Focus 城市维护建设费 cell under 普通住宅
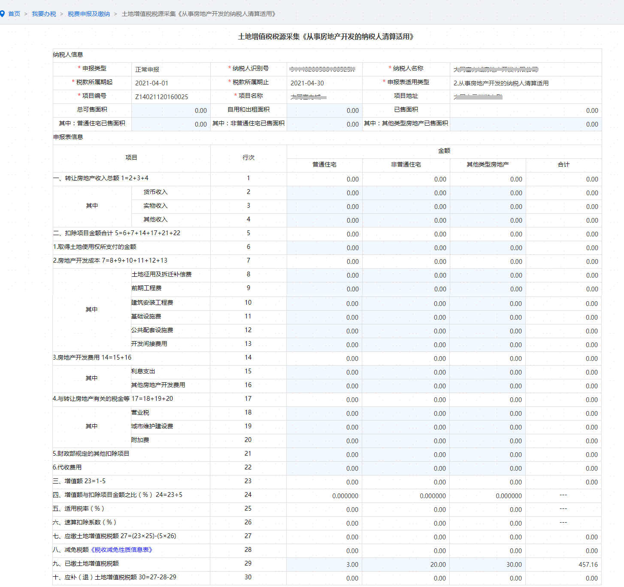Image resolution: width=624 pixels, height=587 pixels. pyautogui.click(x=324, y=427)
